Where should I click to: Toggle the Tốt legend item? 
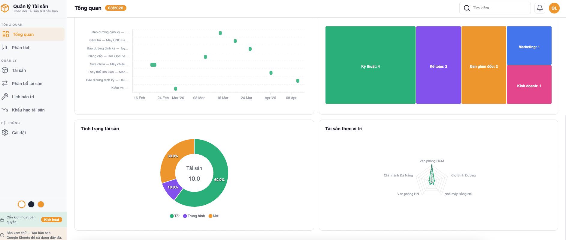click(x=175, y=216)
